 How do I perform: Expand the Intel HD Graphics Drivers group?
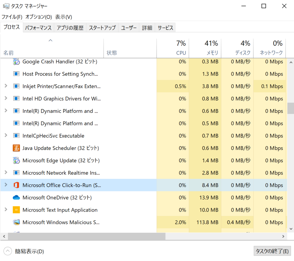click(6, 98)
